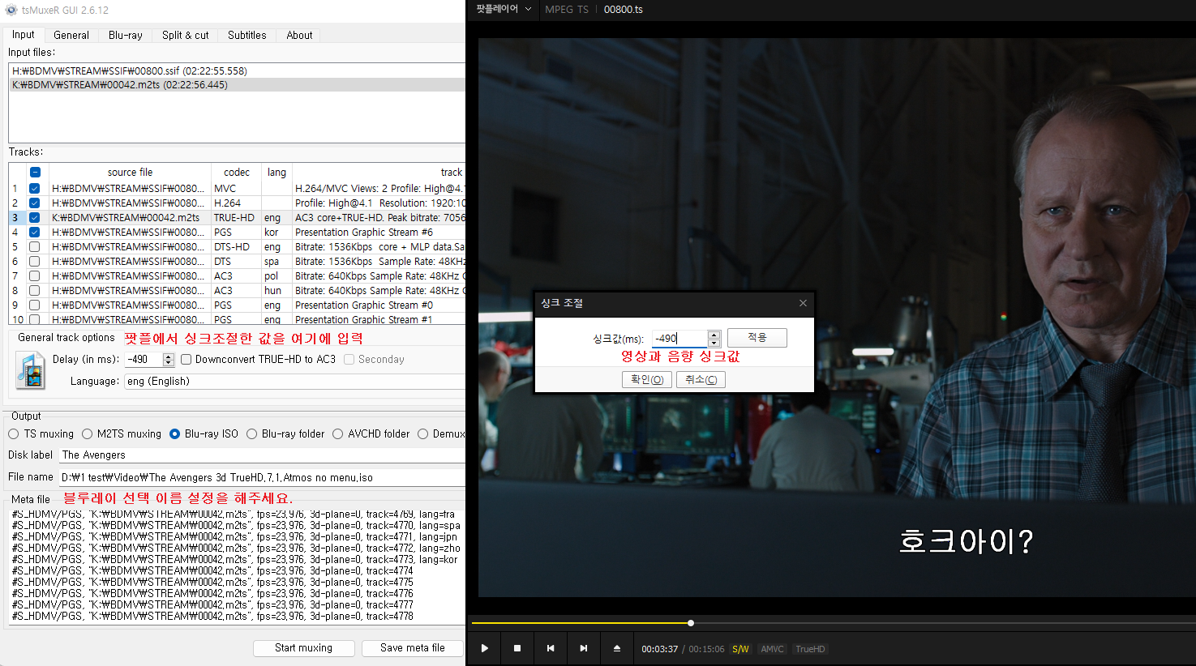Click the TrueHD audio indicator
Image resolution: width=1196 pixels, height=666 pixels.
pos(810,649)
